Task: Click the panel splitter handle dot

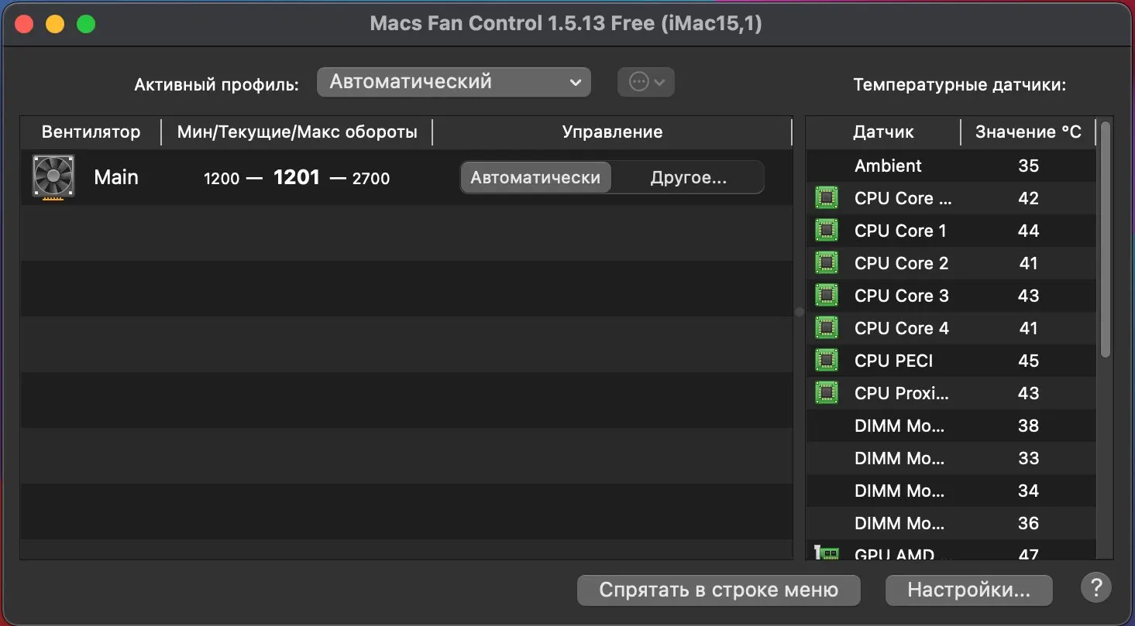Action: (800, 312)
